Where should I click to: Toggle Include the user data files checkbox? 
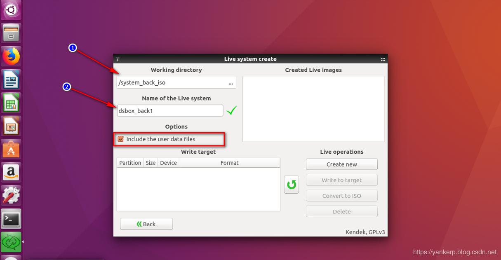(121, 139)
